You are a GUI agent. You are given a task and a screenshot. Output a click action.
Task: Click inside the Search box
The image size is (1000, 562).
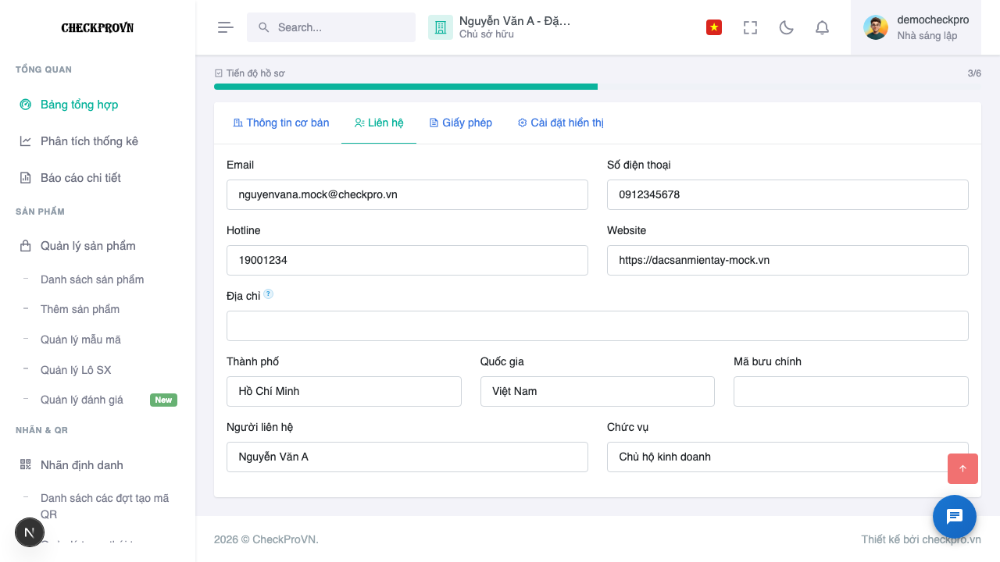tap(331, 27)
